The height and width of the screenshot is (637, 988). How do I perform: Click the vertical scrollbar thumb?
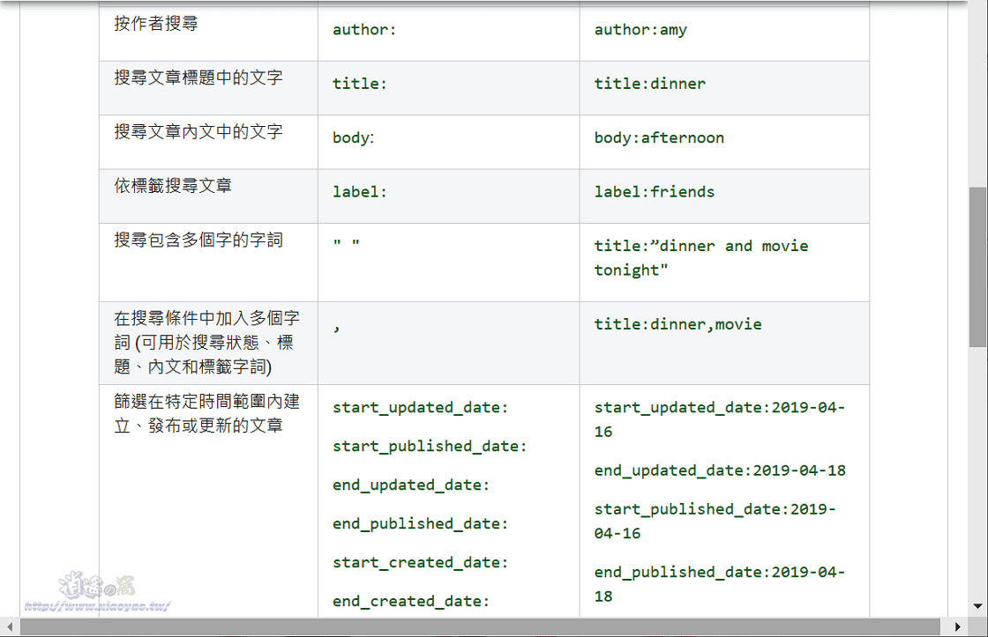(x=978, y=266)
